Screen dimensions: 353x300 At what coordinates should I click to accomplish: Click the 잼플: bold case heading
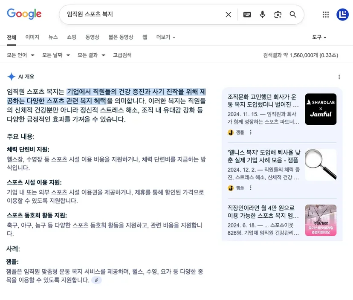(x=12, y=262)
